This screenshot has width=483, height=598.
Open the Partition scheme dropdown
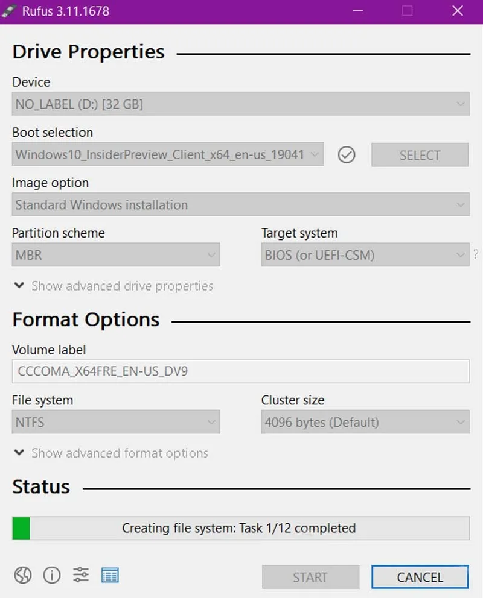[x=116, y=255]
